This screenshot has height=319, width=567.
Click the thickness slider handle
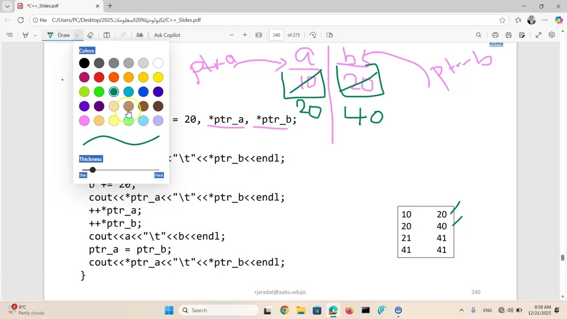(x=93, y=170)
